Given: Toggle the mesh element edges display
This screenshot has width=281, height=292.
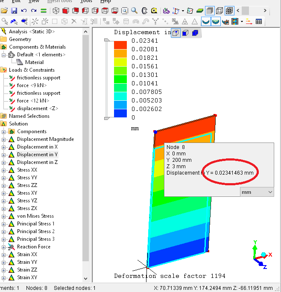Looking at the screenshot, I should (229, 11).
